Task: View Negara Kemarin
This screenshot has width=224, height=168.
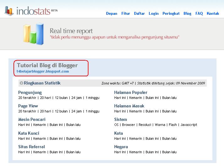Action: 136,152
